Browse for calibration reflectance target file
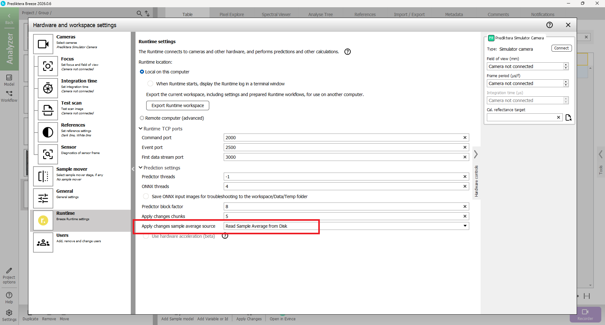 [x=568, y=117]
